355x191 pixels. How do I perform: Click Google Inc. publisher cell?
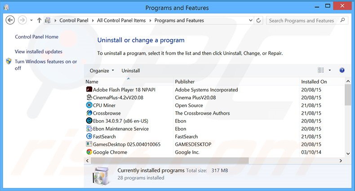point(187,152)
